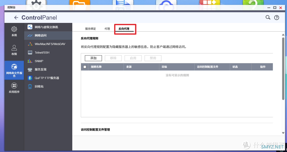Open 网络访问 in the sidebar

point(48,36)
